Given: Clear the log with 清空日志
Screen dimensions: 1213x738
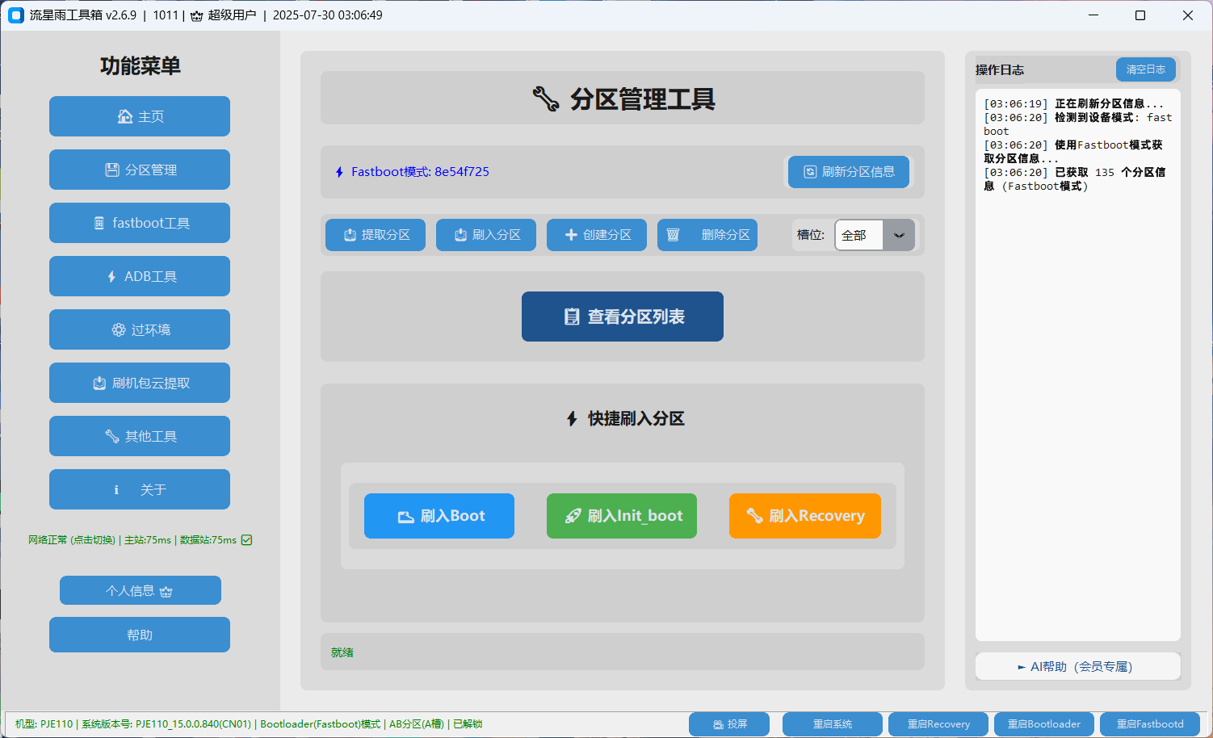Looking at the screenshot, I should point(1145,69).
